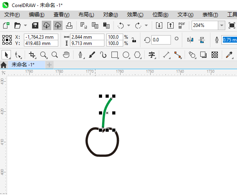Select the Pan hand tool
The width and height of the screenshot is (237, 195).
pos(66,55)
